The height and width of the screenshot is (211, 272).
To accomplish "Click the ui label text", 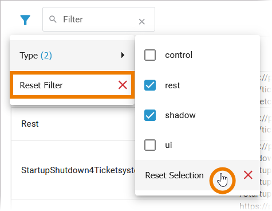I will coord(168,145).
